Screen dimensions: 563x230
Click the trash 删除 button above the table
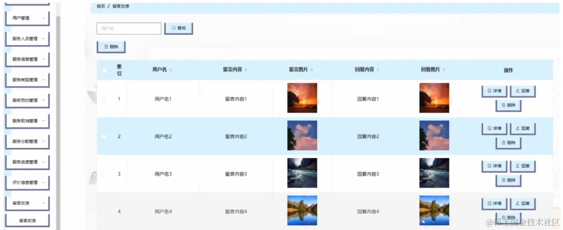tap(111, 47)
